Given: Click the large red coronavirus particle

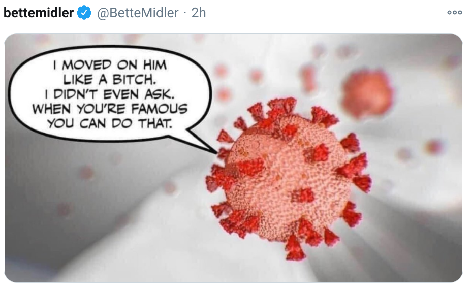Looking at the screenshot, I should click(289, 178).
